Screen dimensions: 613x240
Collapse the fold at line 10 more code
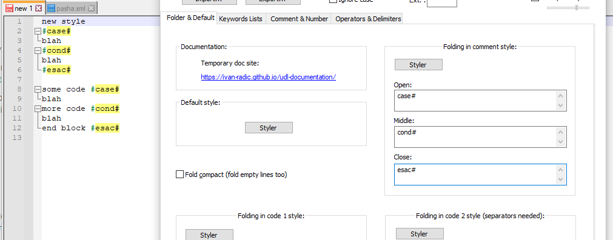point(38,108)
